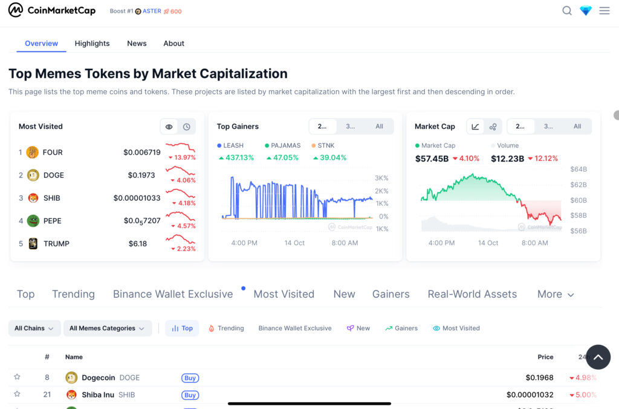This screenshot has width=619, height=409.
Task: Switch to the Highlights tab
Action: 92,44
